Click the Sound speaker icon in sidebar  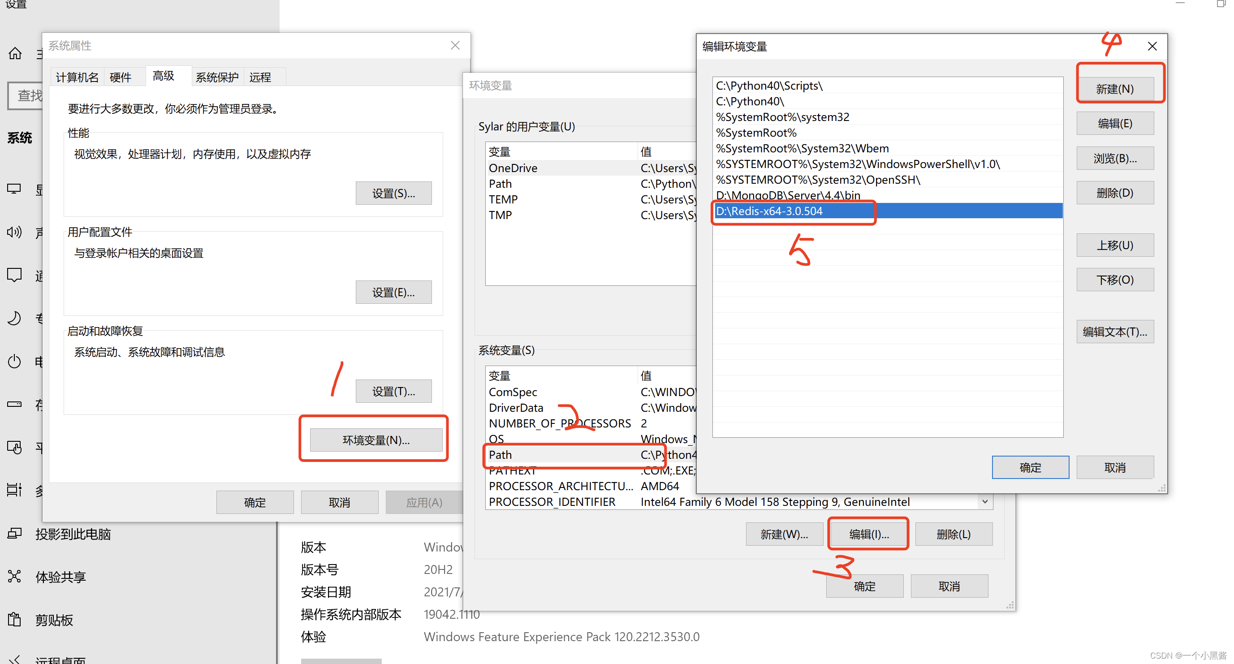[14, 233]
